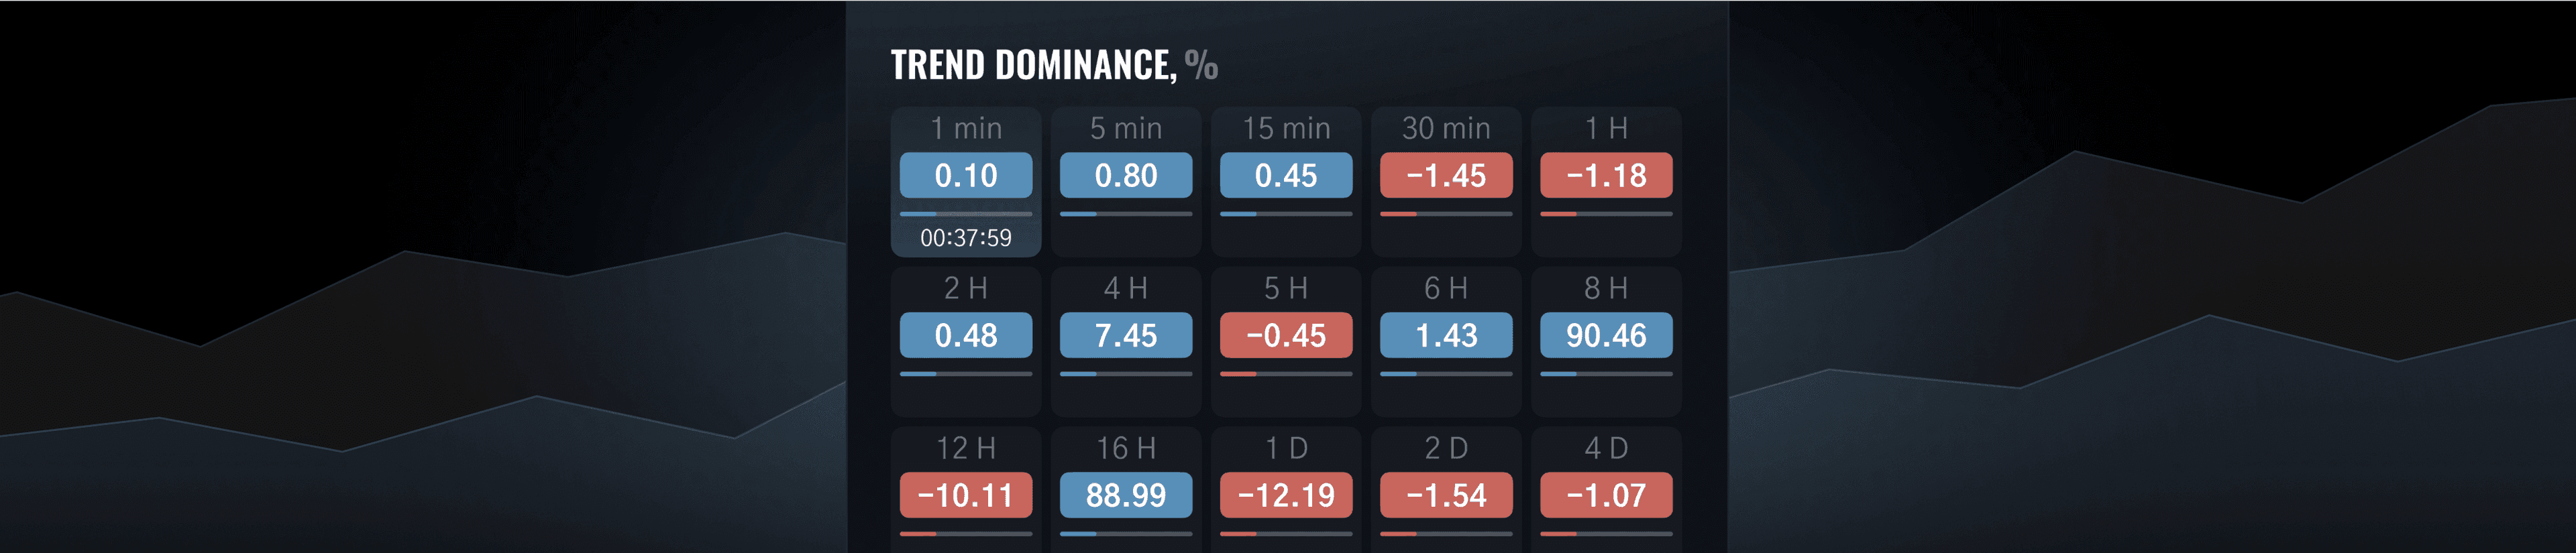Click the red 30 min value −1.45
This screenshot has height=553, width=2576.
(1446, 175)
